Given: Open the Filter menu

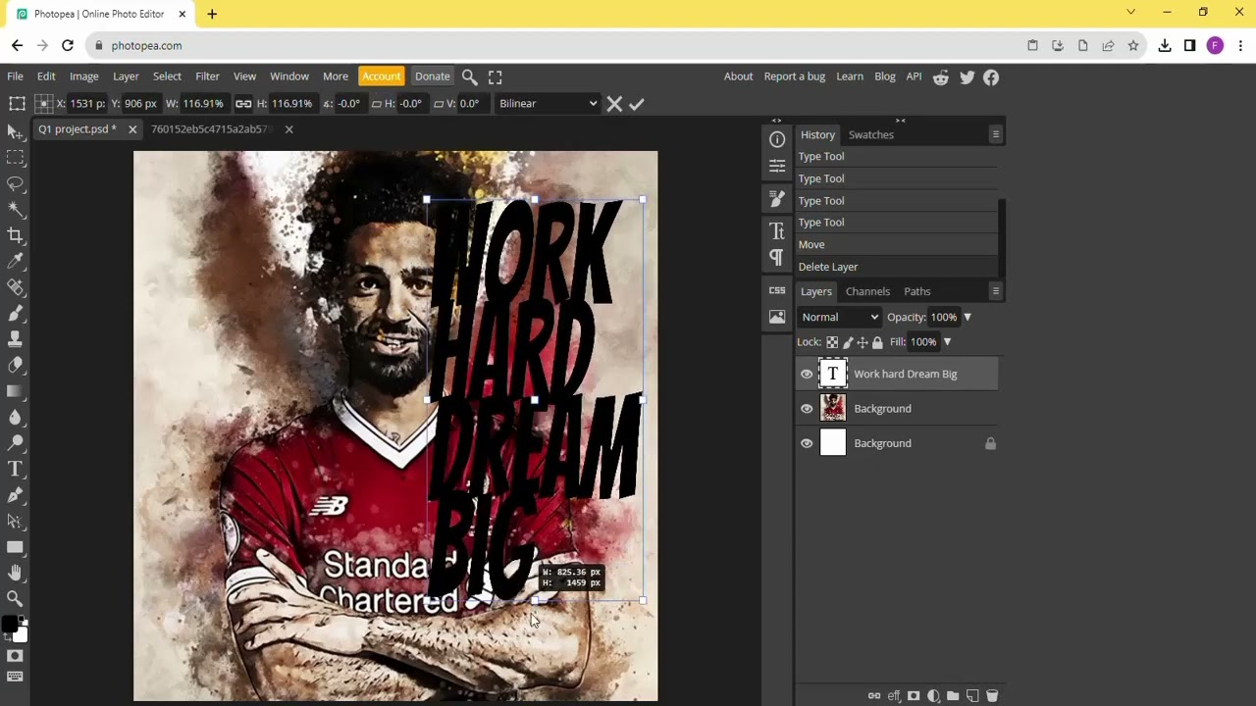Looking at the screenshot, I should pyautogui.click(x=207, y=76).
